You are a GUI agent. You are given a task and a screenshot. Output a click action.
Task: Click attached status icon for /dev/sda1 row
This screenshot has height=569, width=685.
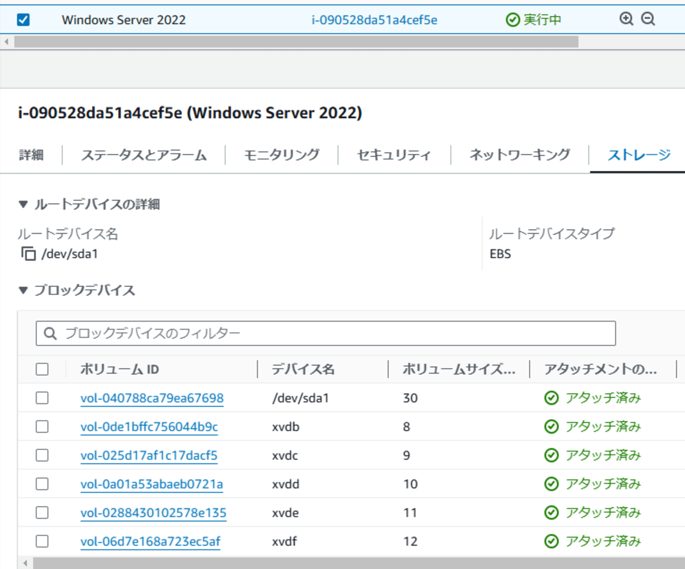[551, 398]
